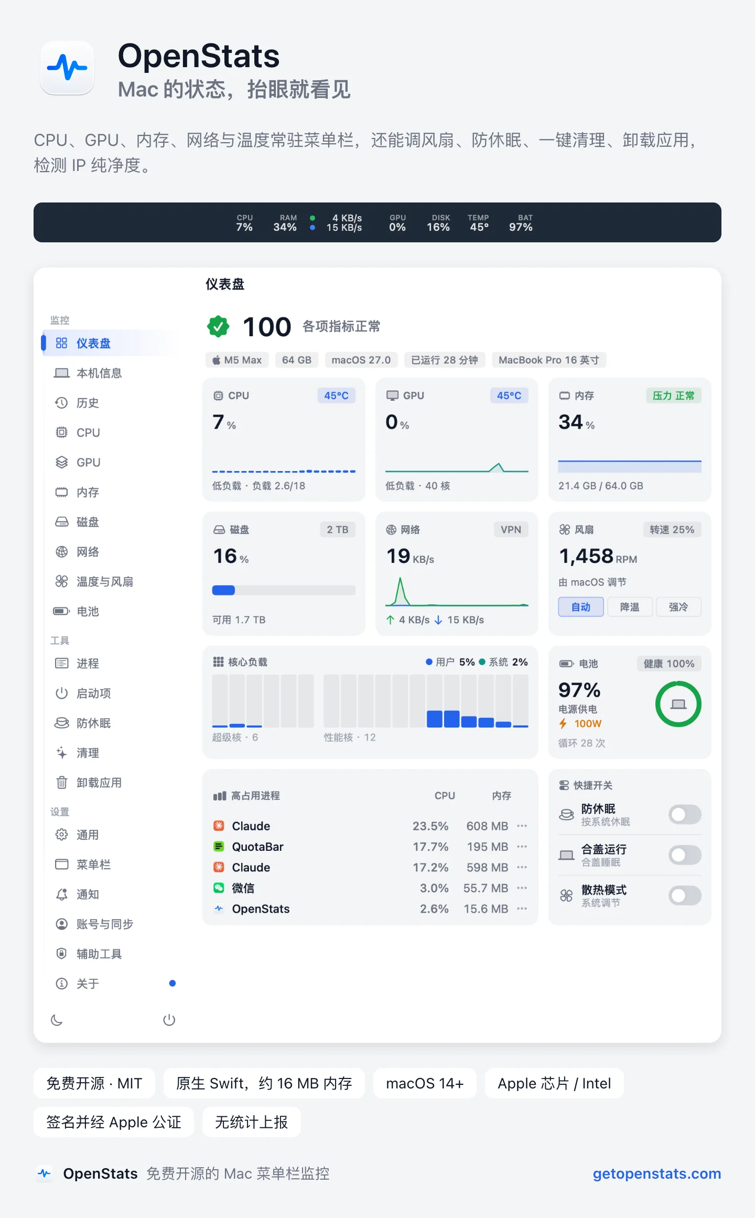Click the 无统计上报 tag
This screenshot has height=1218, width=755.
[252, 1122]
